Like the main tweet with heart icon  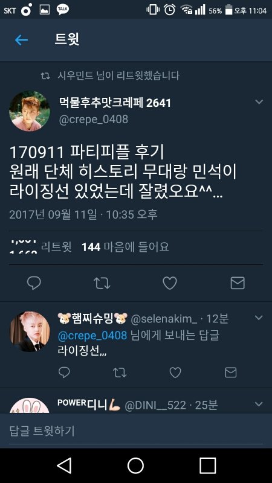pyautogui.click(x=170, y=283)
